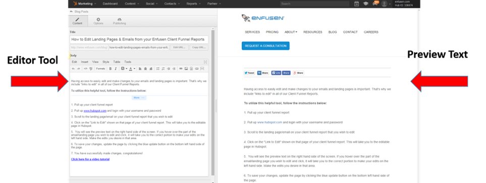This screenshot has width=486, height=183.
Task: Open the graduation cap academy icon
Action: tap(366, 4)
